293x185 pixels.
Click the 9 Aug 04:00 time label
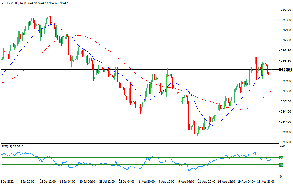click(x=185, y=182)
